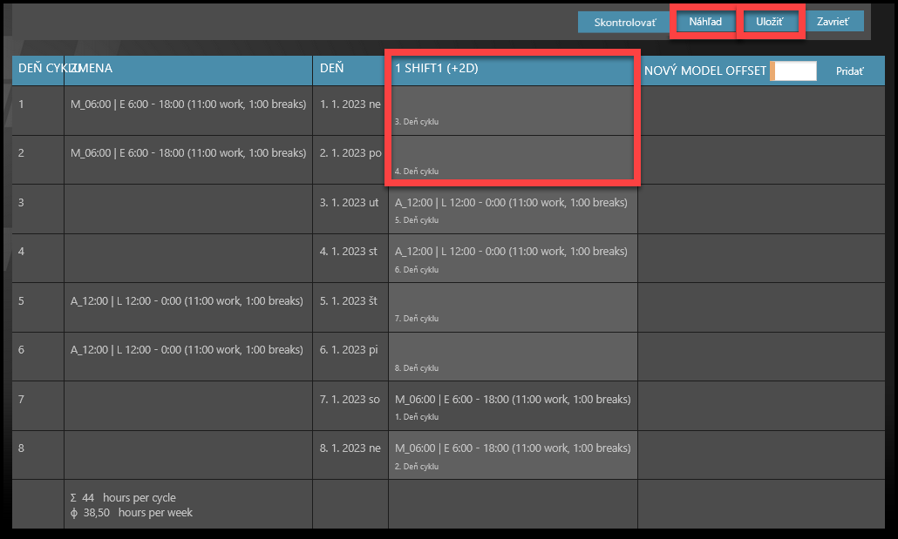Select SHIFT1 cell labeled 7. Deň cyklu
898x539 pixels.
[x=513, y=307]
